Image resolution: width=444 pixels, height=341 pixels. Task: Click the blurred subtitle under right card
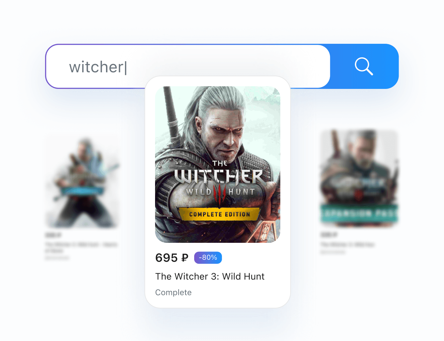333,252
